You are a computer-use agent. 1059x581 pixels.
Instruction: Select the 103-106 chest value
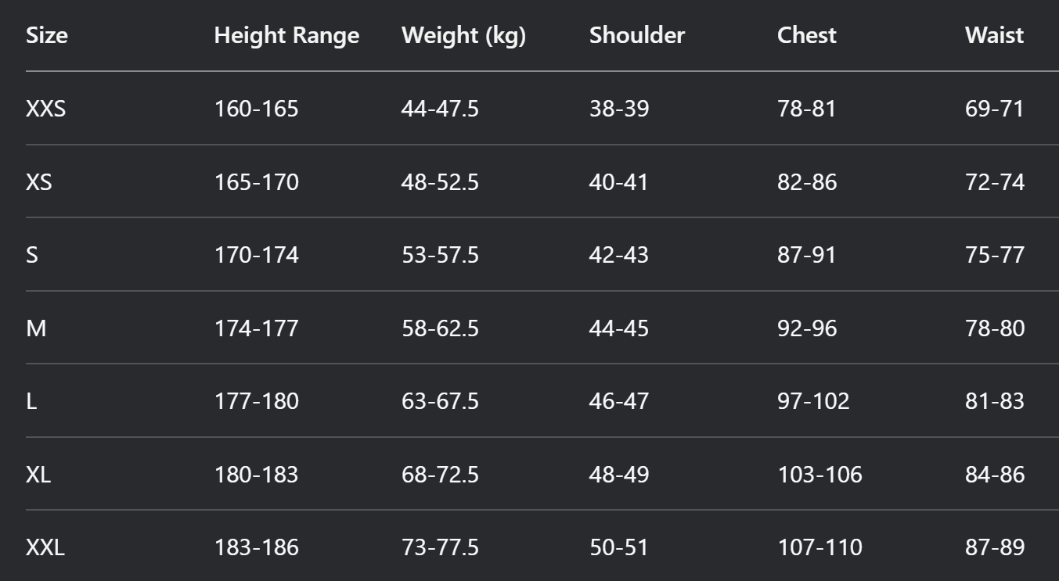tap(819, 475)
